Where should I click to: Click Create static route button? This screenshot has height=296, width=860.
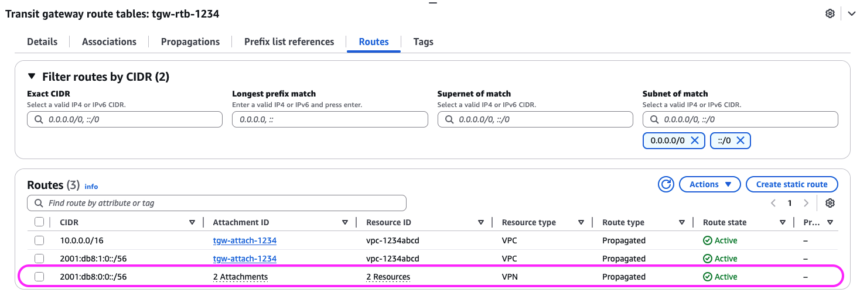(x=791, y=184)
